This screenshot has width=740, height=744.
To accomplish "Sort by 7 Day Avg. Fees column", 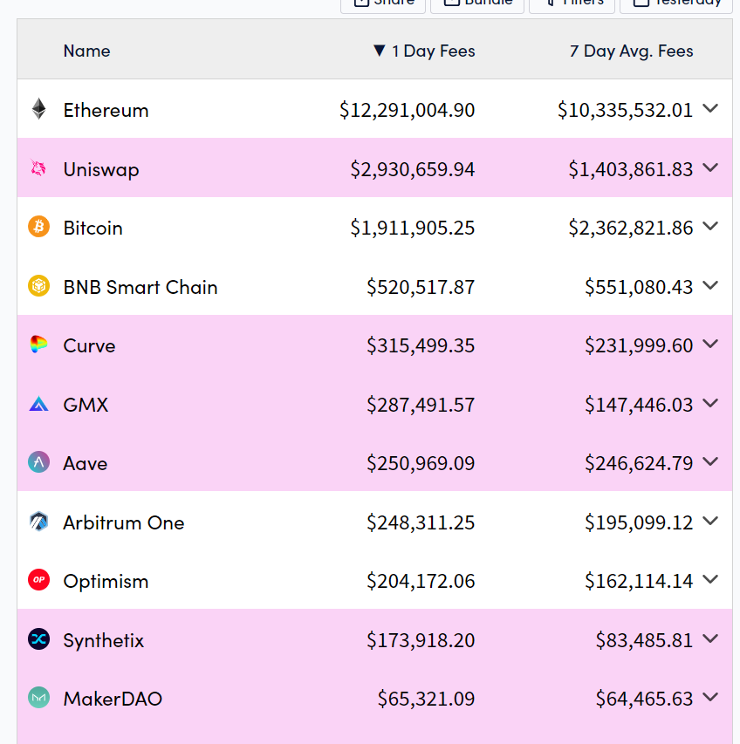I will [x=631, y=51].
